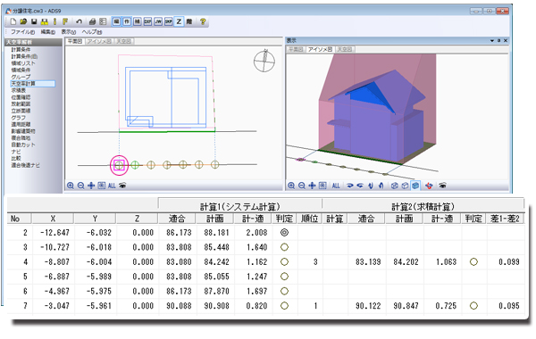Toggle the Z mode toolbar button
The height and width of the screenshot is (339, 536).
coord(179,21)
